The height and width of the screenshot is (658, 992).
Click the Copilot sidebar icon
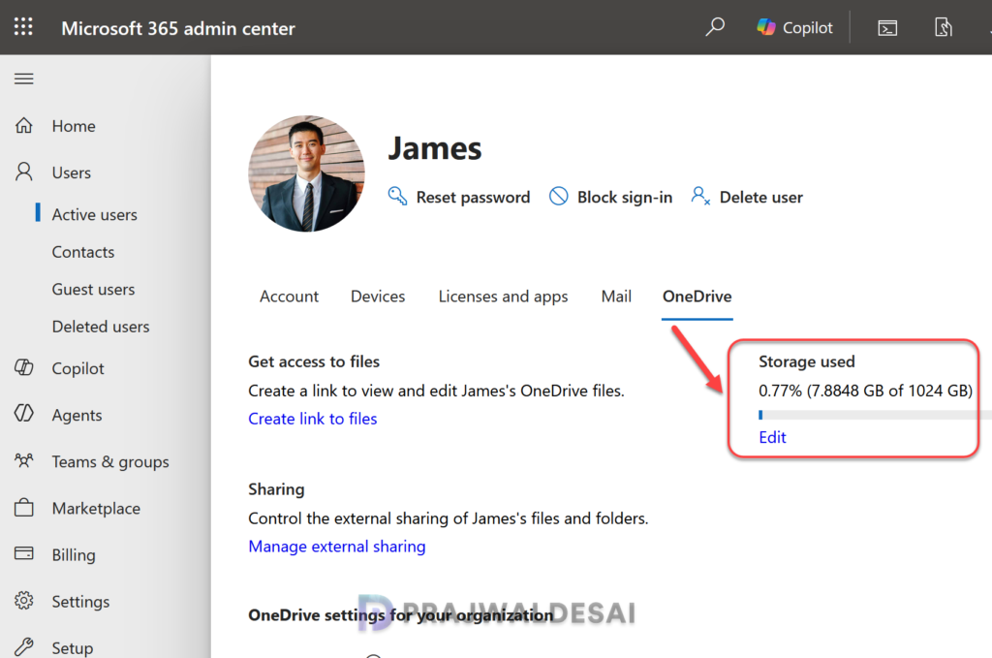pyautogui.click(x=24, y=367)
